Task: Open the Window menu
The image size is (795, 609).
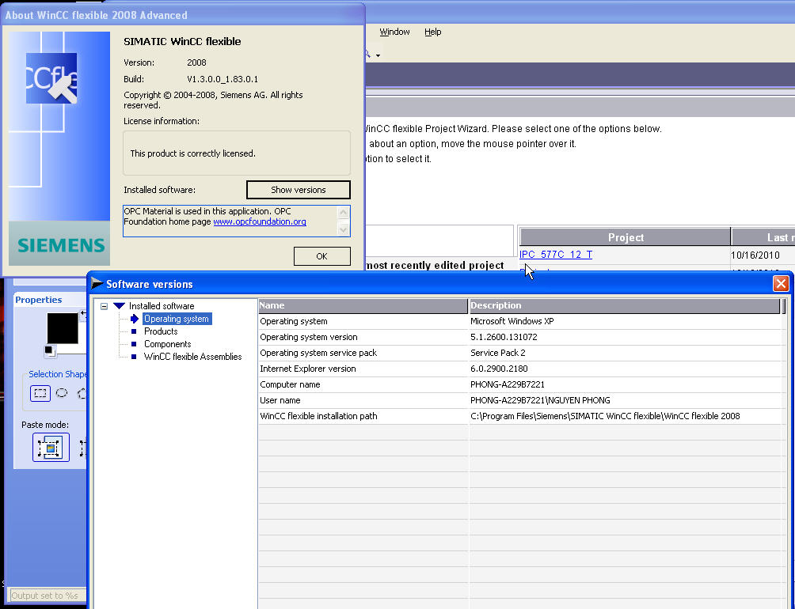Action: (394, 32)
